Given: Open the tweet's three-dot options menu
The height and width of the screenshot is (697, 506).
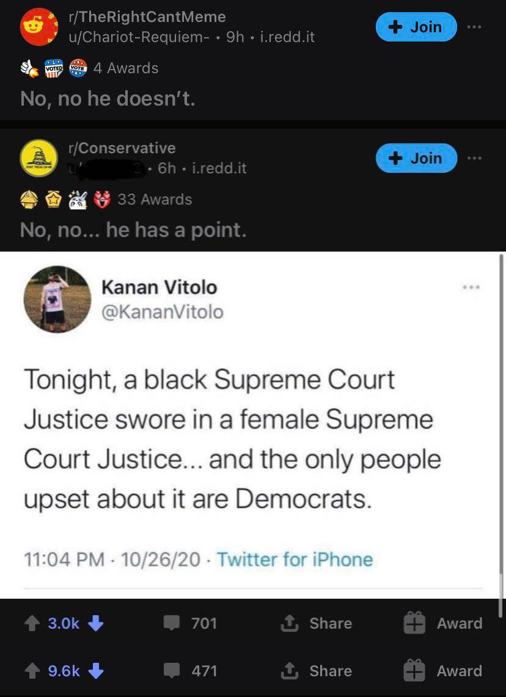Looking at the screenshot, I should [x=471, y=286].
